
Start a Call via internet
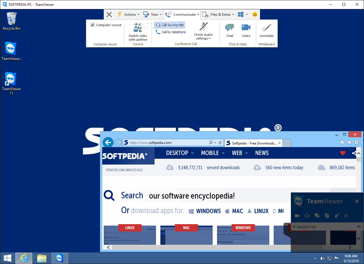pos(170,25)
